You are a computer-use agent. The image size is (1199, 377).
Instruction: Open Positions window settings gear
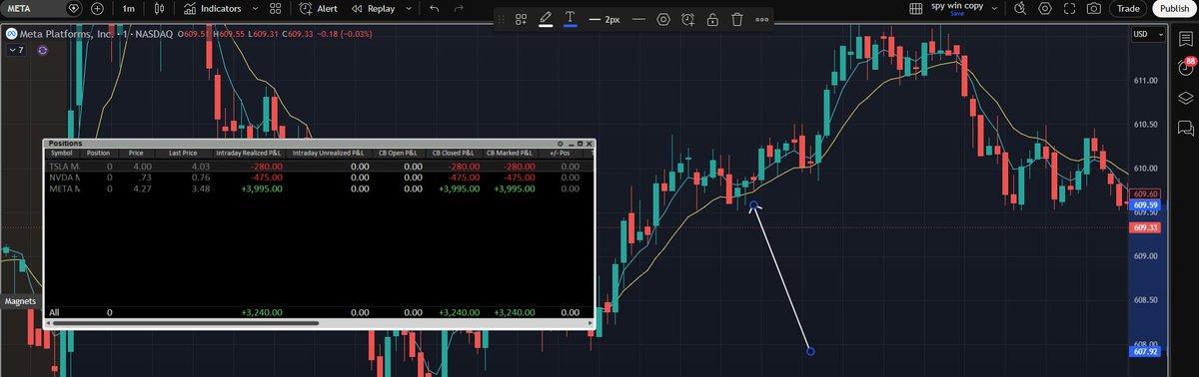[561, 144]
